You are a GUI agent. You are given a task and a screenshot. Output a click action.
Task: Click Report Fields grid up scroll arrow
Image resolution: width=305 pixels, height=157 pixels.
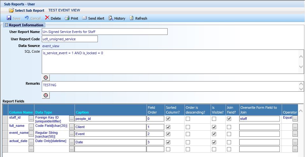[x=301, y=111]
